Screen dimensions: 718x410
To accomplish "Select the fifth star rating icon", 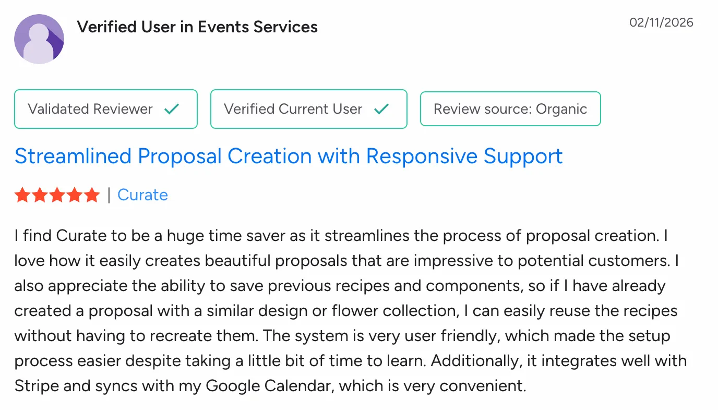I will click(x=92, y=194).
